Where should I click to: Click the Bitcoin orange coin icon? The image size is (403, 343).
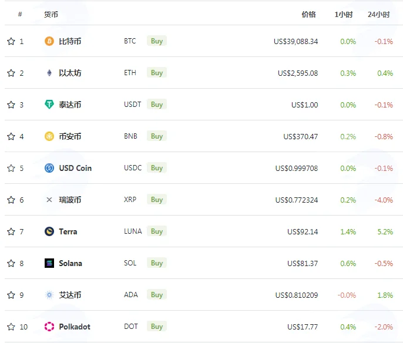(x=49, y=41)
